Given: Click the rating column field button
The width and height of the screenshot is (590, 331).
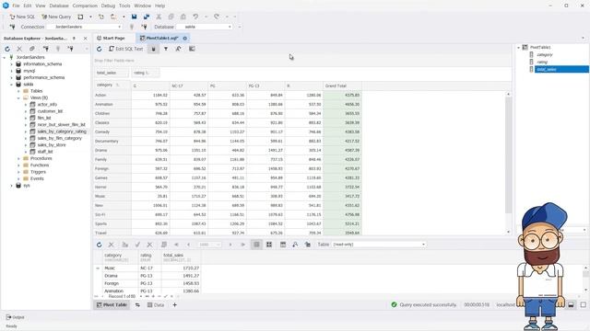Looking at the screenshot, I should click(146, 73).
